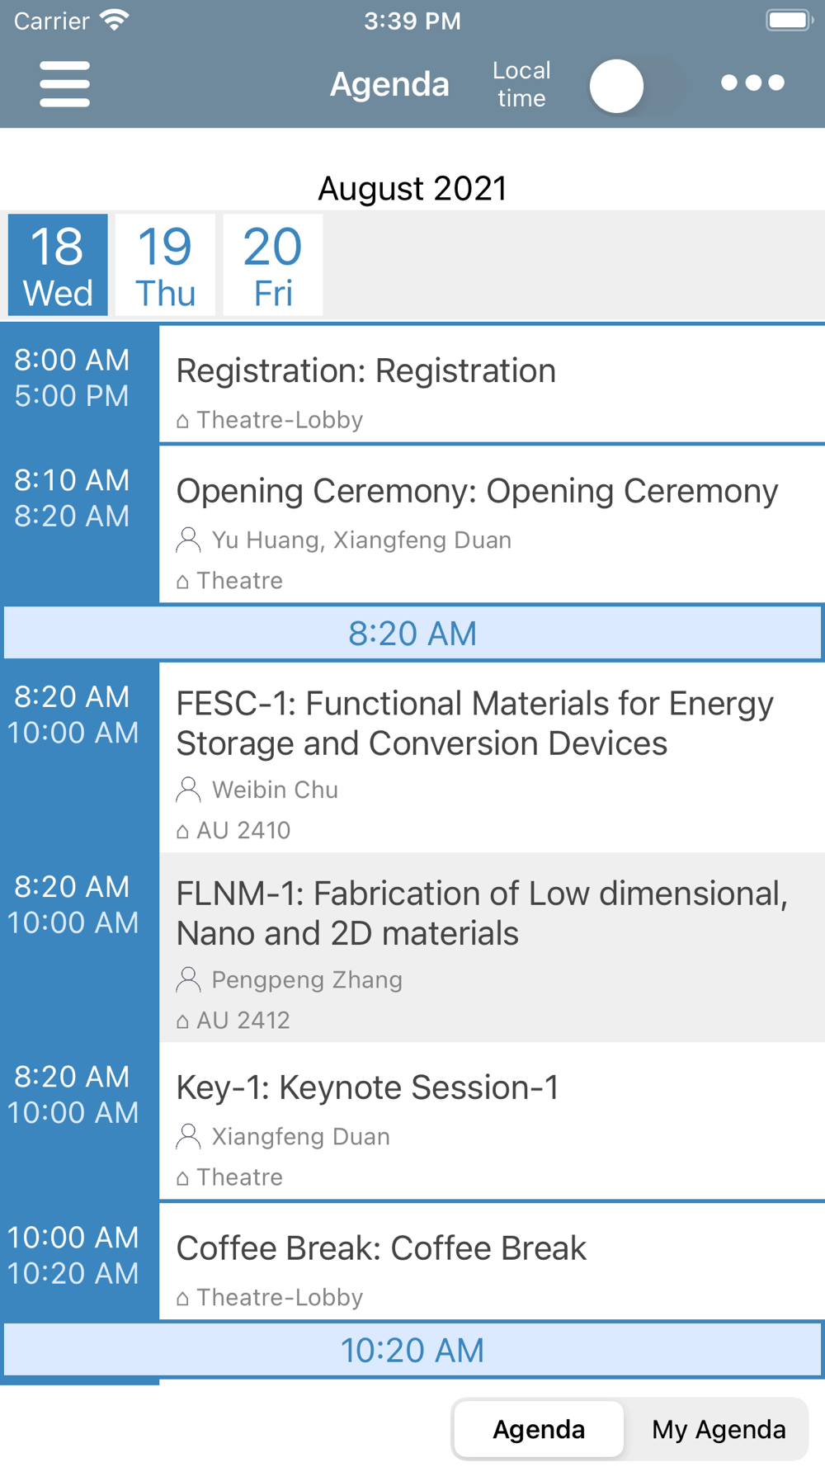
Task: Tap the location icon beside AU 2412
Action: point(182,1021)
